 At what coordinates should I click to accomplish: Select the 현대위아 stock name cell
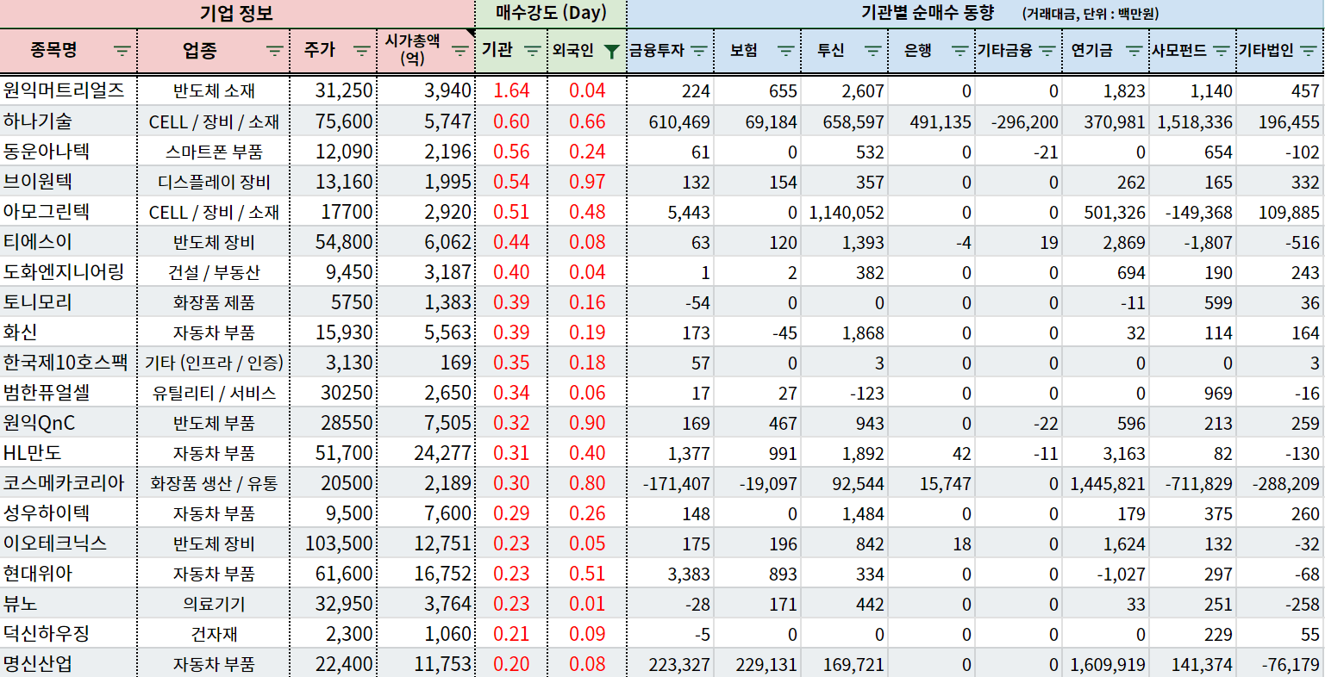(x=68, y=574)
